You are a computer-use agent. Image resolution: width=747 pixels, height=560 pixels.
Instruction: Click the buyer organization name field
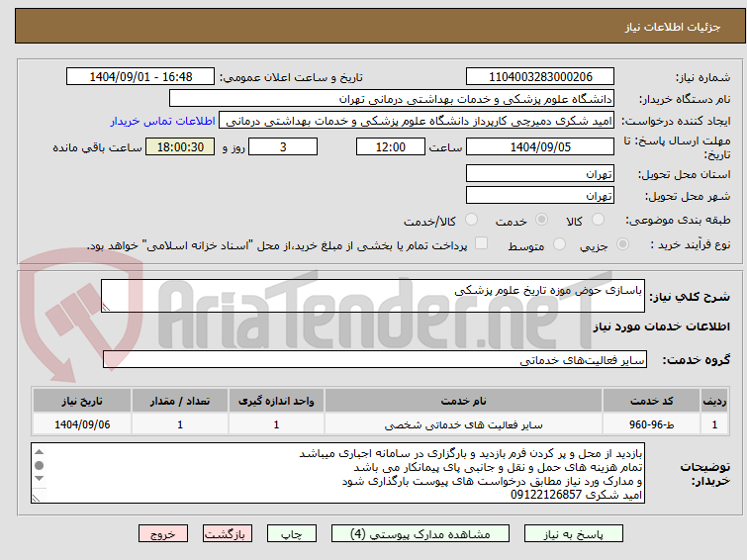tap(392, 99)
